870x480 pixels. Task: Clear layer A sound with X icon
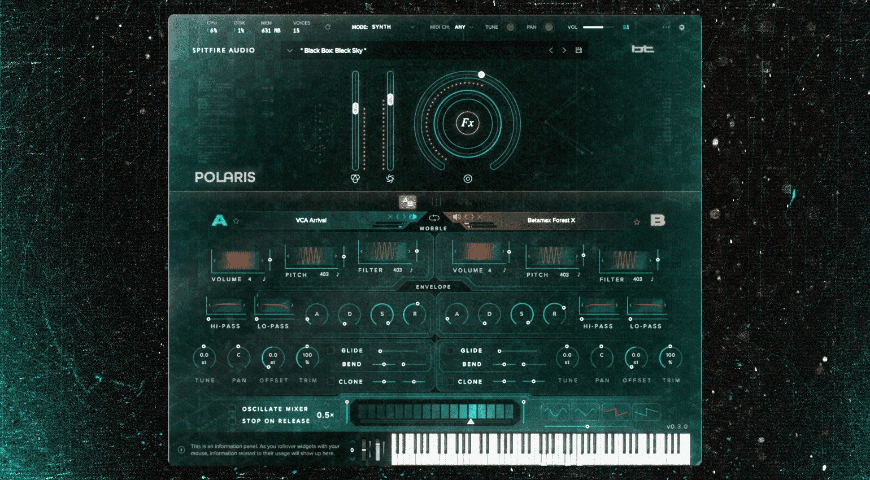(x=390, y=217)
